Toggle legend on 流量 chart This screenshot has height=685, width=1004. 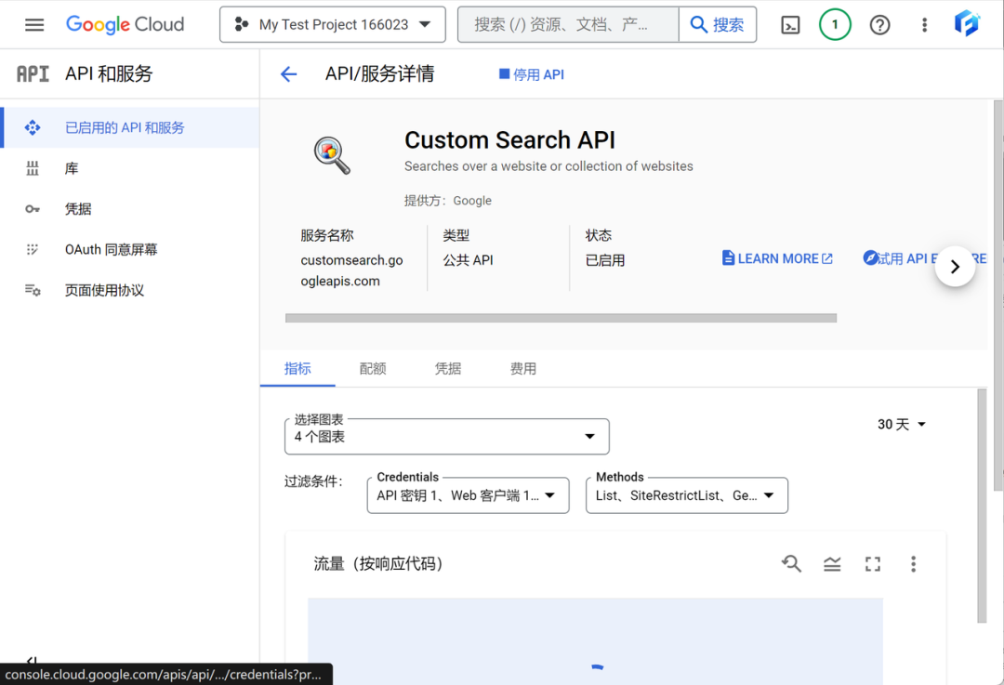click(832, 564)
